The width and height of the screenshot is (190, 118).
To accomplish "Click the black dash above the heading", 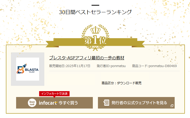I will point(95,5).
